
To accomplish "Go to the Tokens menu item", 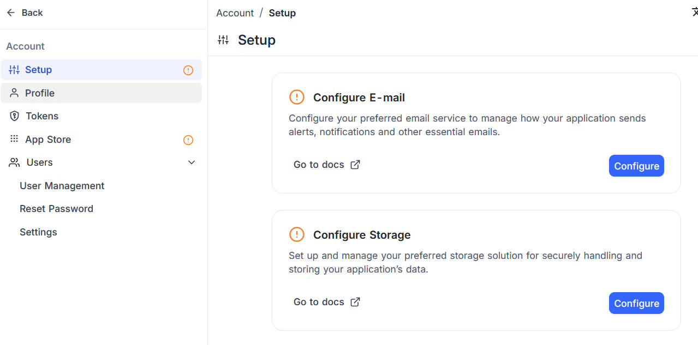I will coord(41,116).
